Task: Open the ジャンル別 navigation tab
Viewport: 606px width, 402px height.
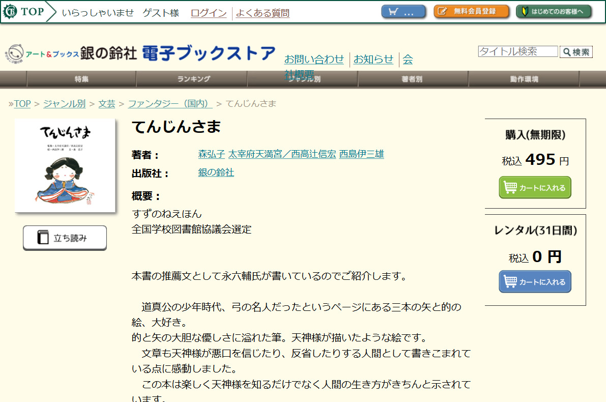Action: point(303,79)
